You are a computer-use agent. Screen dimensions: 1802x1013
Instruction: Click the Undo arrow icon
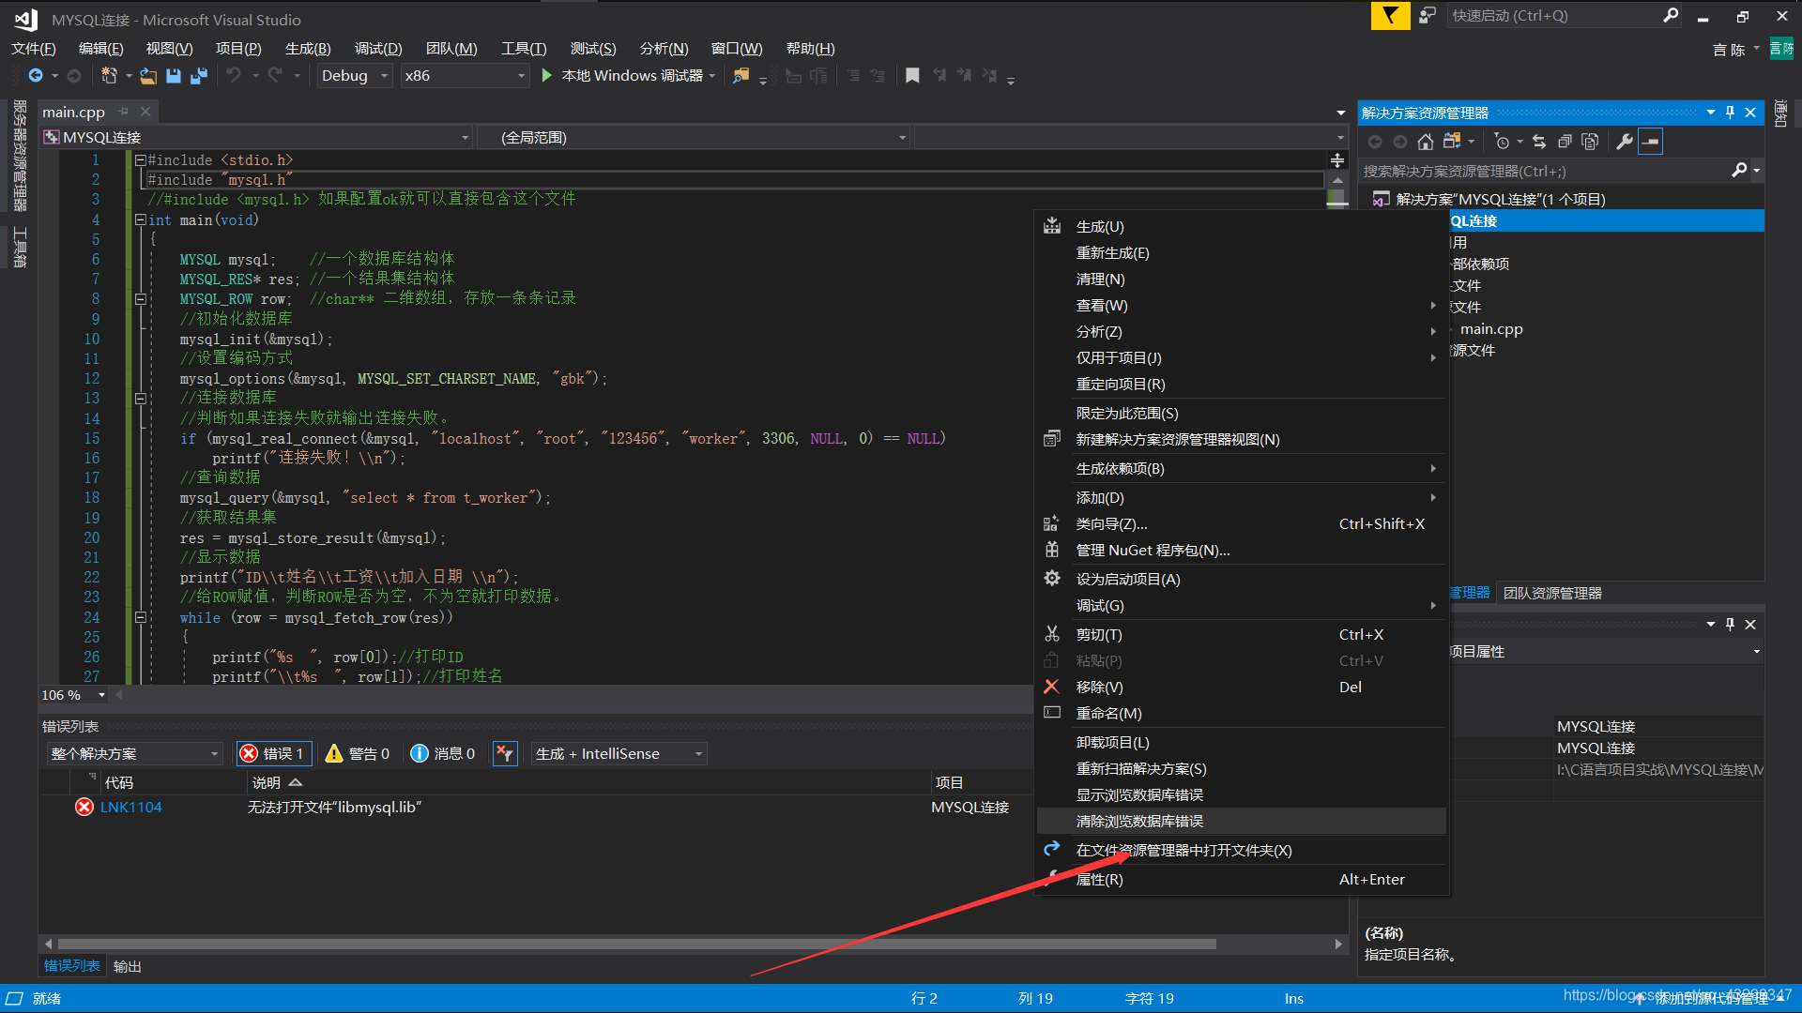coord(234,76)
